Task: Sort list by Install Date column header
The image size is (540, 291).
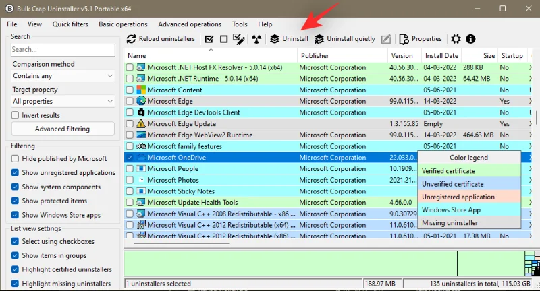Action: point(441,56)
